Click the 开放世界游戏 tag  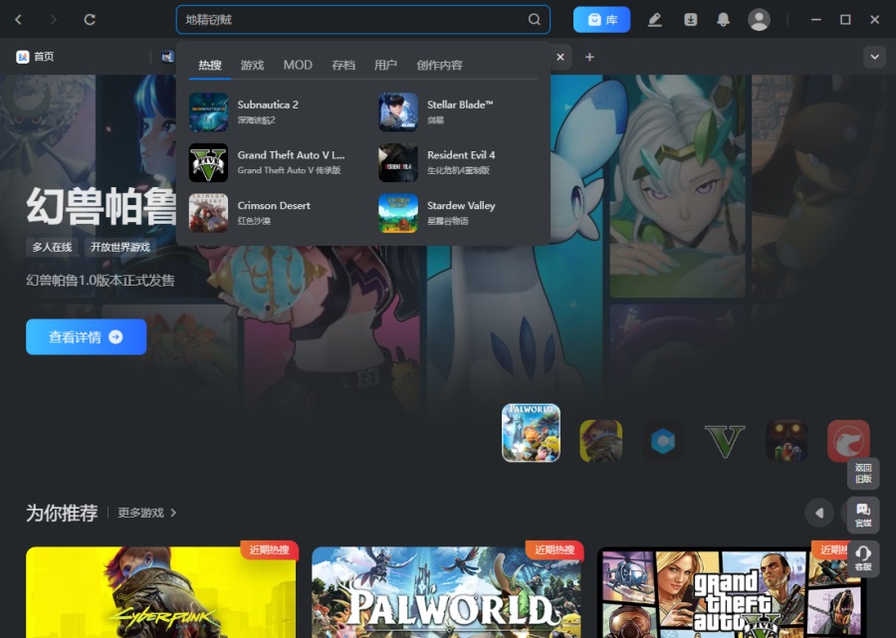[120, 247]
